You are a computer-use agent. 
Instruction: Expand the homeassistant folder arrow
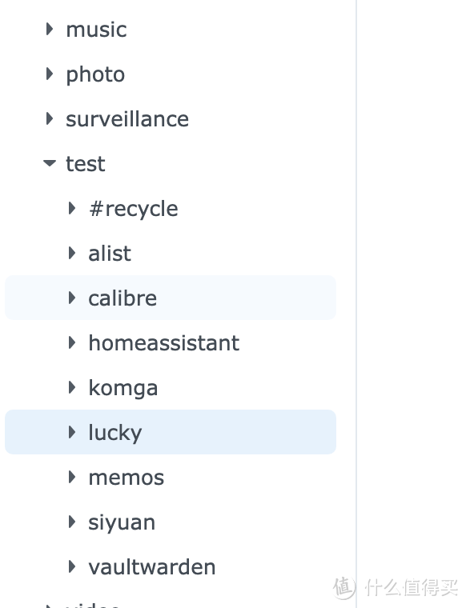(x=72, y=342)
